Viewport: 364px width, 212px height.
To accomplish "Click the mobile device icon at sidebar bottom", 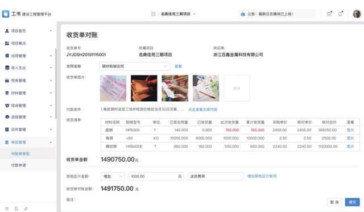I will (16, 209).
